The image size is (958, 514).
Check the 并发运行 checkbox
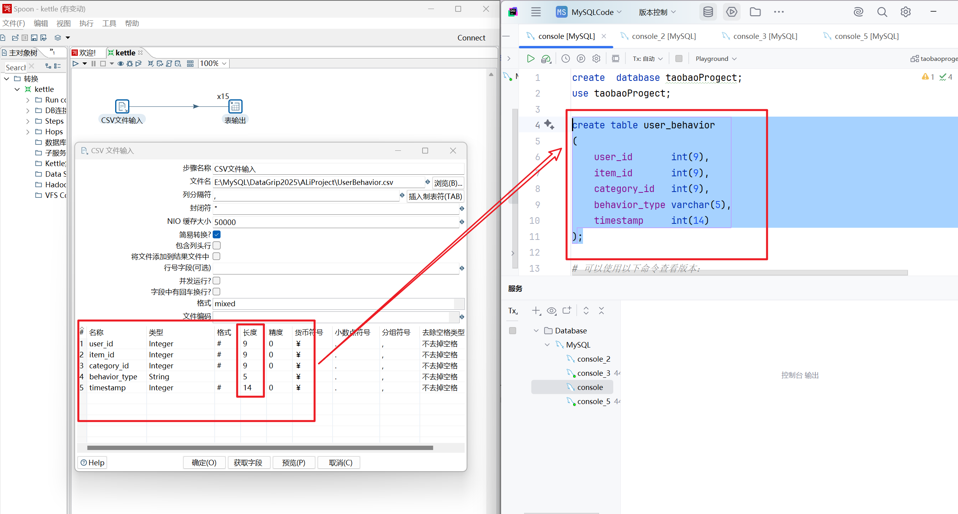coord(217,281)
